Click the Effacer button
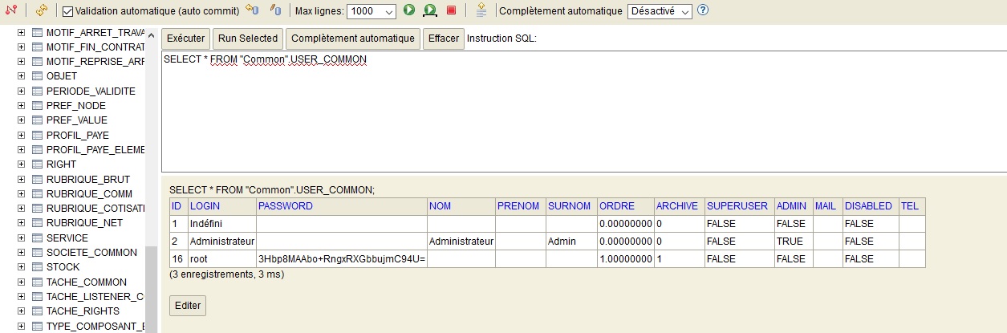1007x333 pixels. 444,39
